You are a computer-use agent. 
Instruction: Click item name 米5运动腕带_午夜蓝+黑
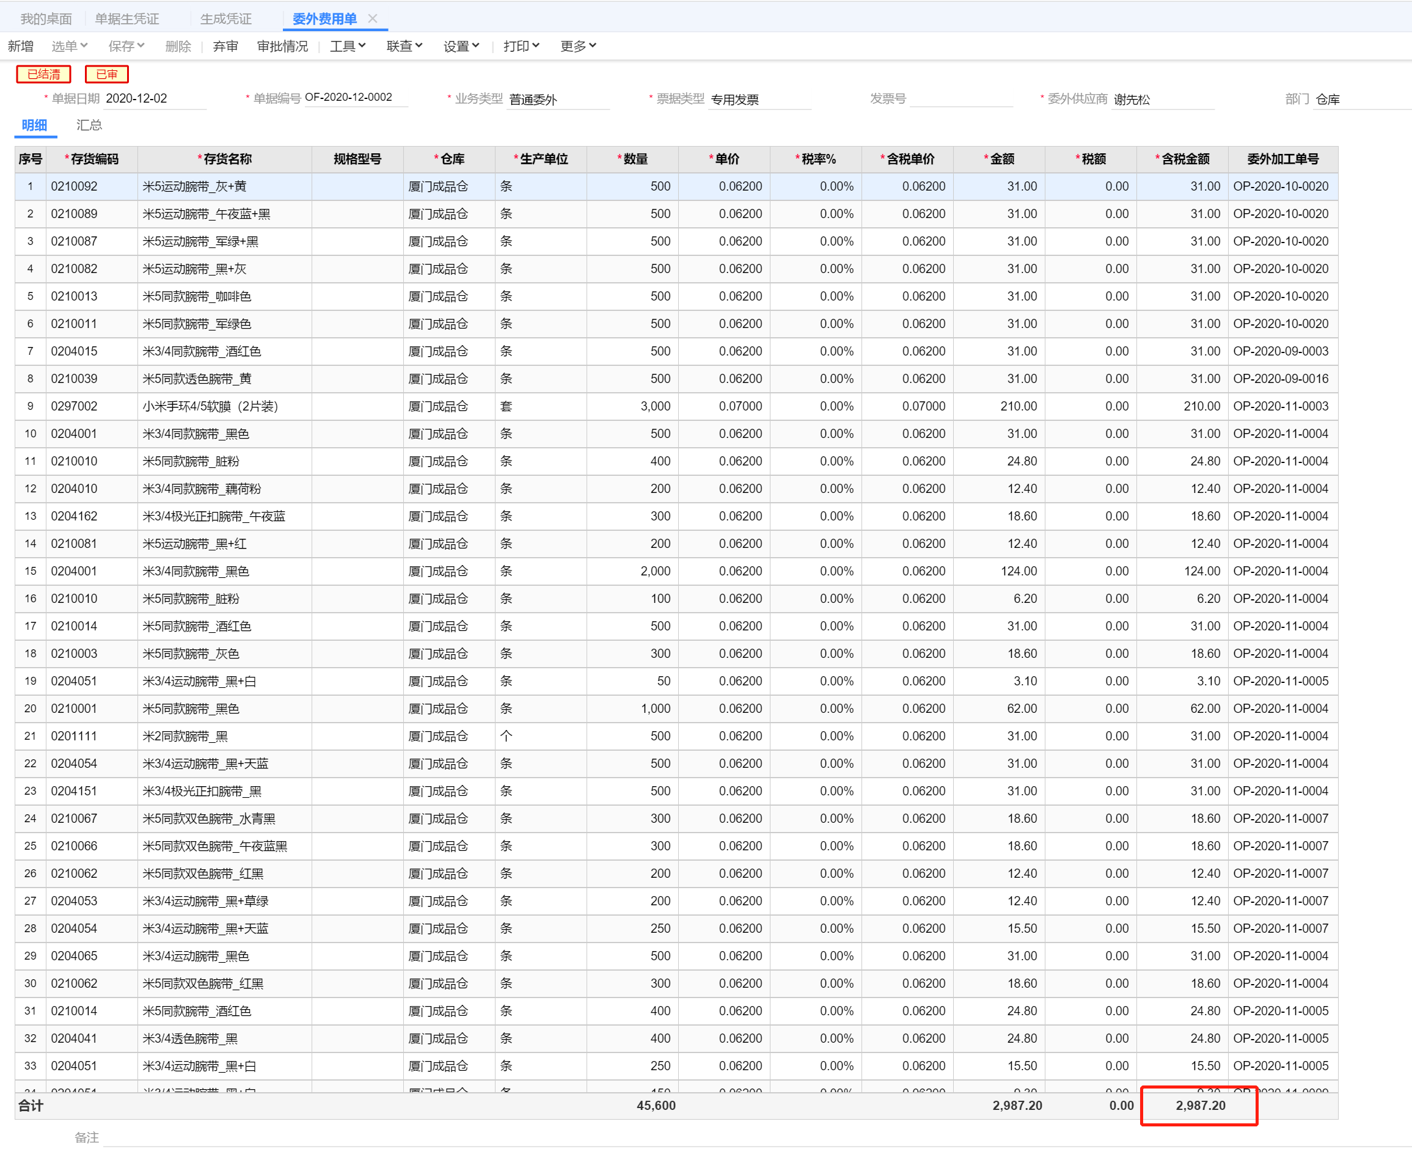pyautogui.click(x=207, y=214)
